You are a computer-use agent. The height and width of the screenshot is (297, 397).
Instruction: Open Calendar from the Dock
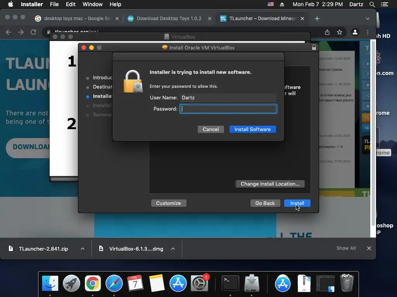click(135, 283)
